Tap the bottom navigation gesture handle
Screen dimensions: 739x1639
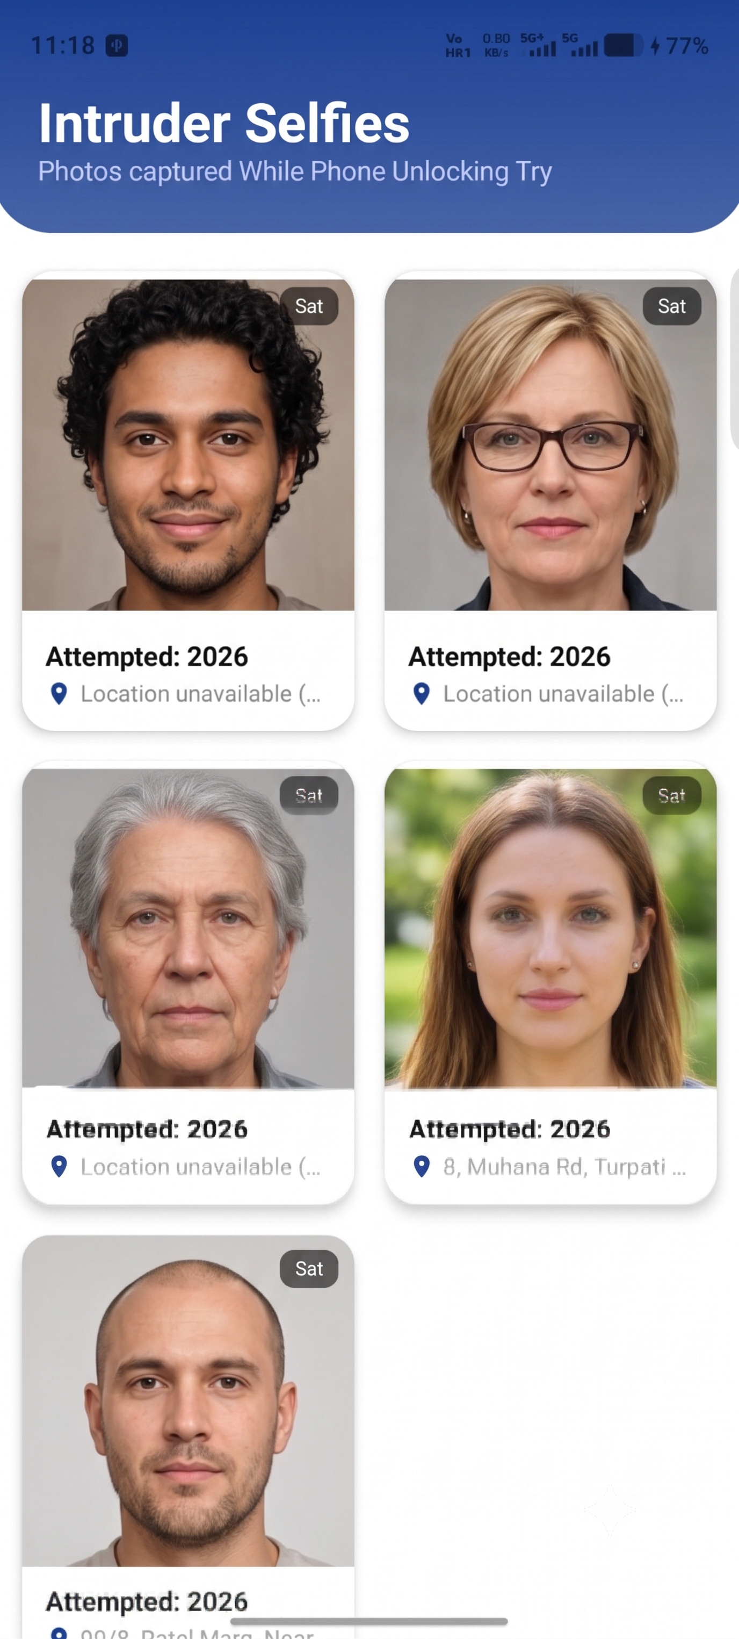coord(369,1621)
